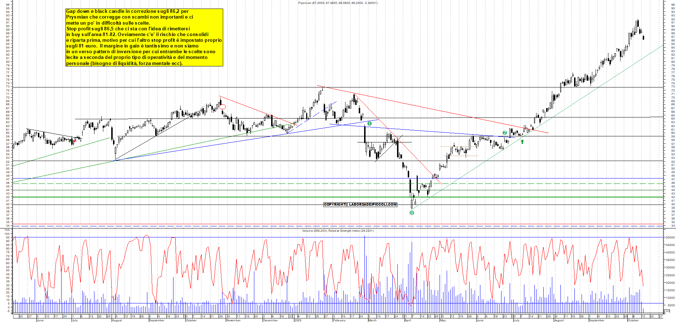Select the April label on the time axis
The width and height of the screenshot is (676, 322).
(408, 320)
